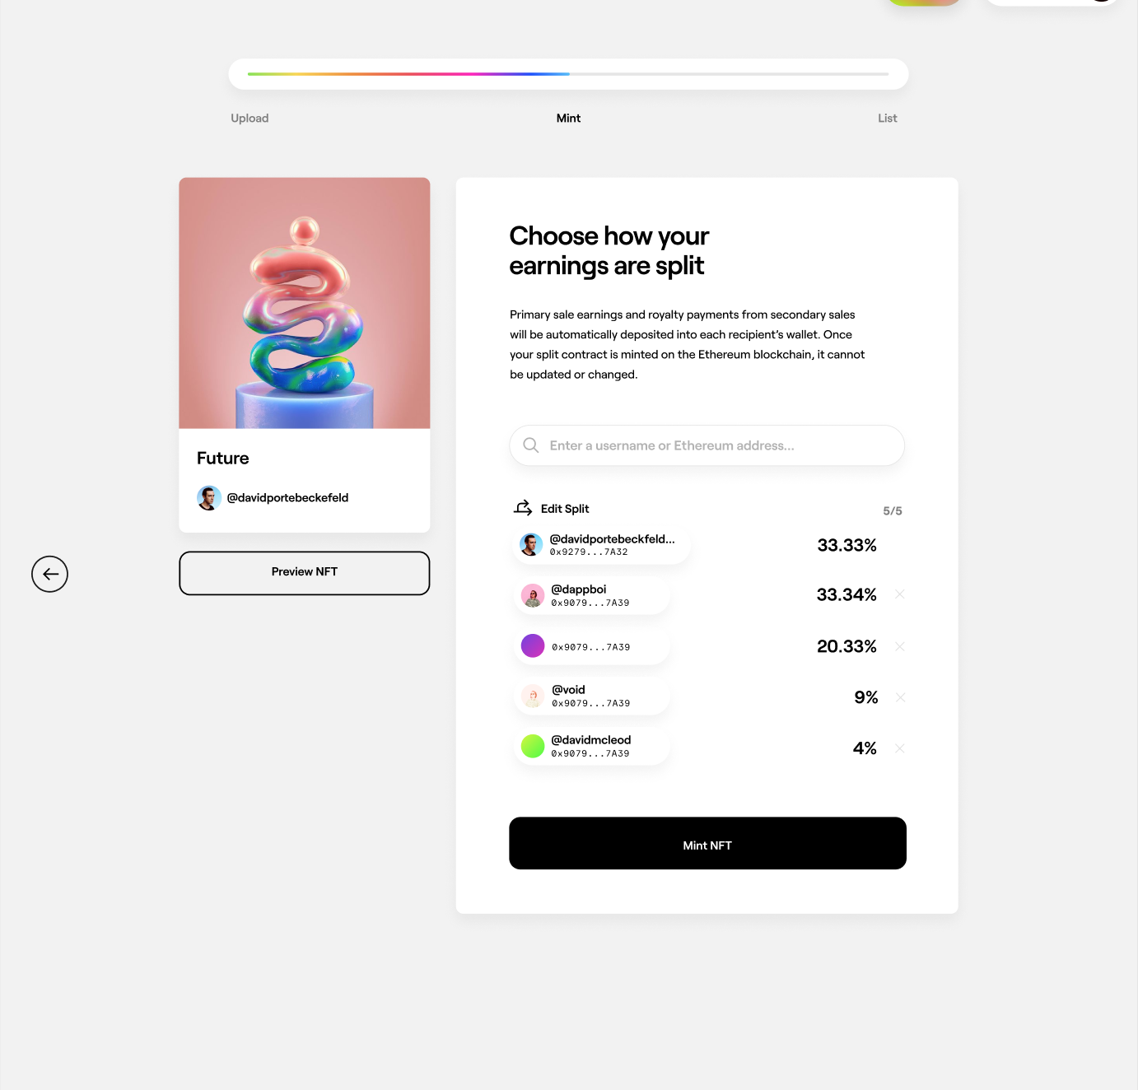This screenshot has width=1138, height=1090.
Task: Go to the List step
Action: click(x=887, y=119)
